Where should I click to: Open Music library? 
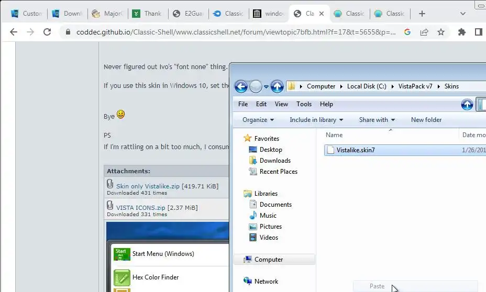tap(268, 216)
